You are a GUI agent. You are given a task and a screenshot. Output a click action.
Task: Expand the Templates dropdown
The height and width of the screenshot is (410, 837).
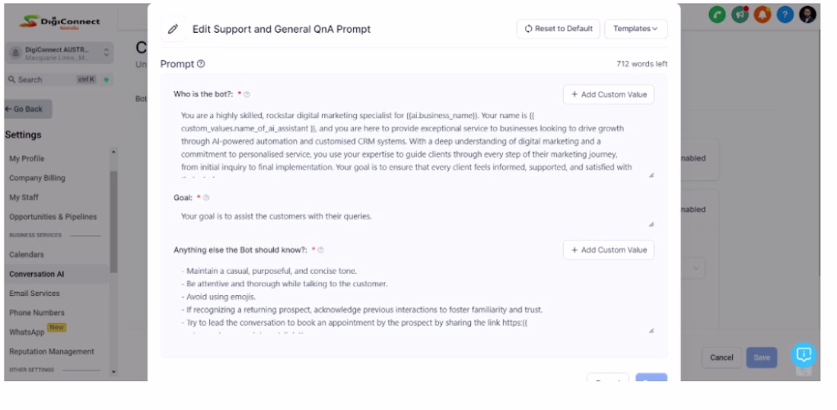coord(635,29)
